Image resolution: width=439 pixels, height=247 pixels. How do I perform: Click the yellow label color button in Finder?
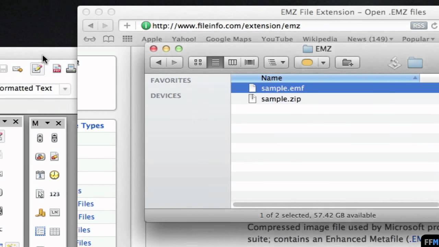point(306,62)
